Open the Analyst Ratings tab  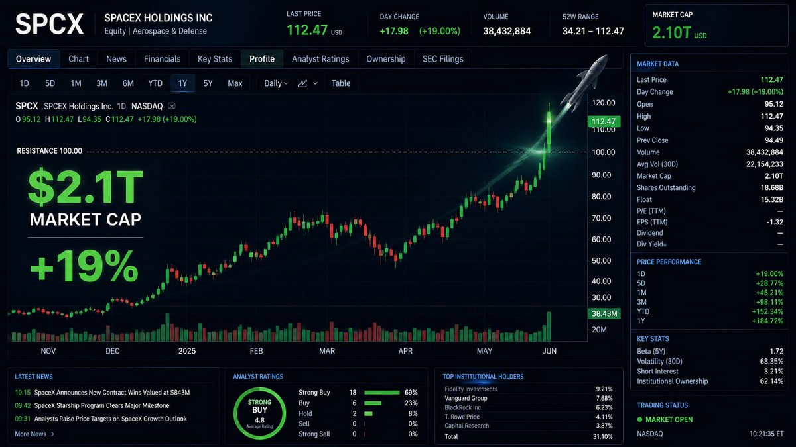coord(320,59)
